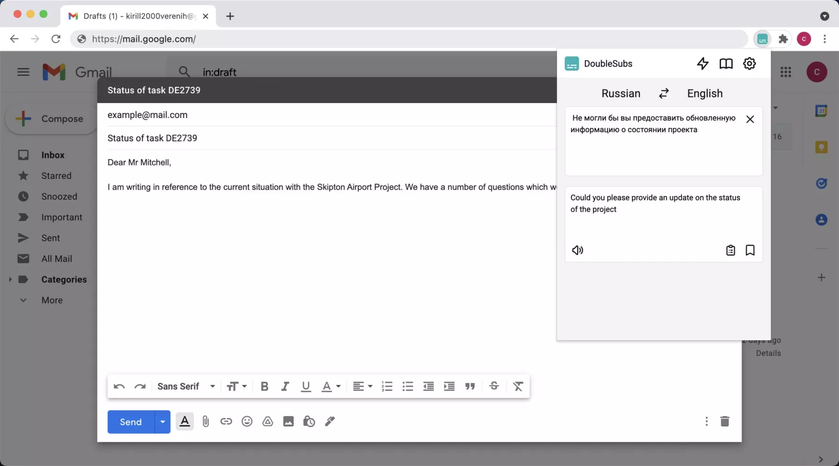
Task: Expand the Categories section
Action: pos(10,280)
